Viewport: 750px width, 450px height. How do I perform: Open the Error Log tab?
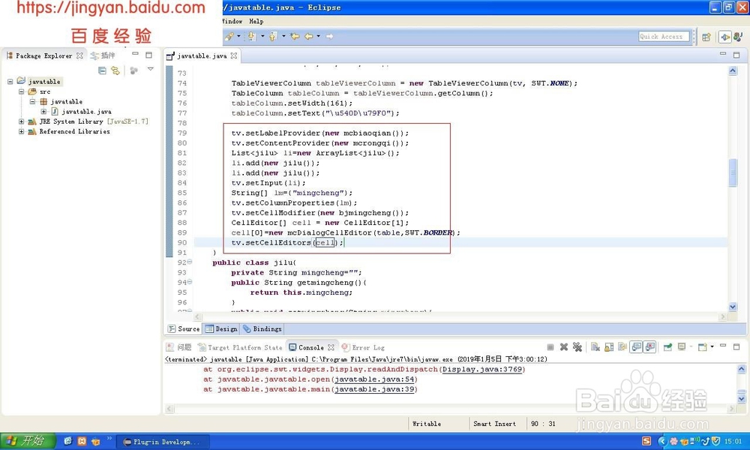(x=364, y=348)
